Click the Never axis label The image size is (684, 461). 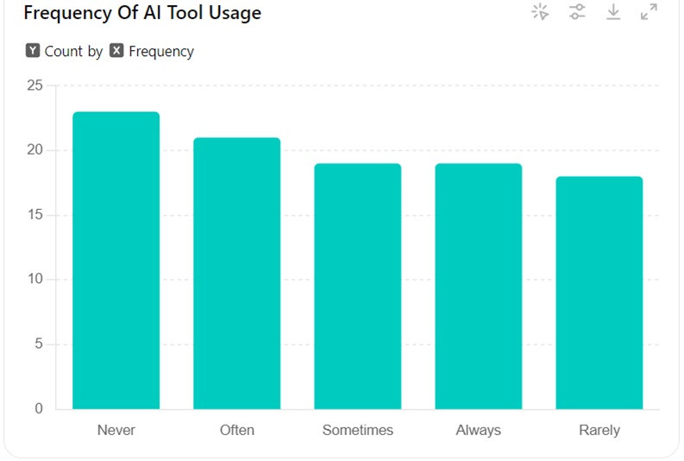(116, 430)
